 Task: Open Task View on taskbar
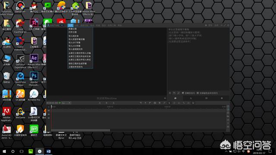tap(22, 151)
